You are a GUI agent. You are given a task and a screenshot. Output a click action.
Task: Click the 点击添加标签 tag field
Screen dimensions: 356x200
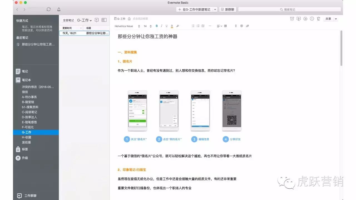pos(140,19)
